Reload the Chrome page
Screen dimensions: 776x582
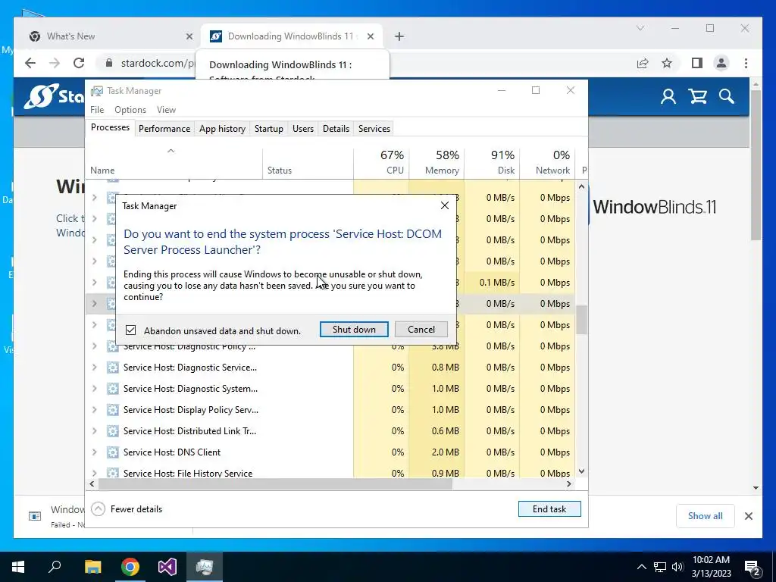point(79,63)
